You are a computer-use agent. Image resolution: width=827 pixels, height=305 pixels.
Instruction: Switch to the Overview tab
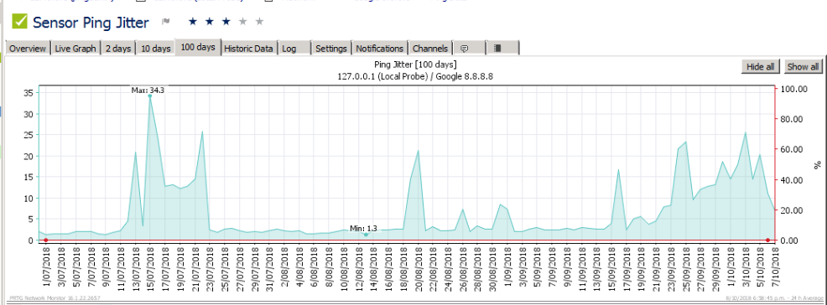28,48
